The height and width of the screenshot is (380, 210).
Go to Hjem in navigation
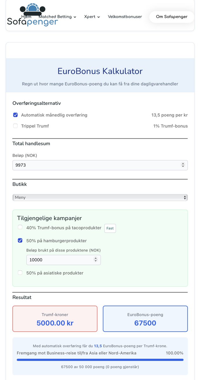tap(26, 17)
